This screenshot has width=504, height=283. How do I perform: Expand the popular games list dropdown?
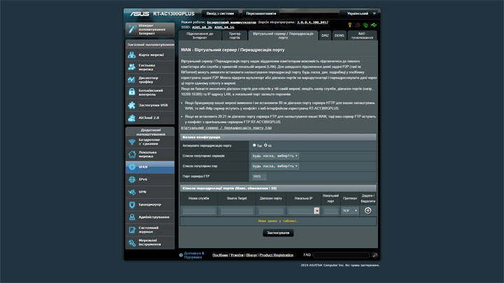click(275, 166)
